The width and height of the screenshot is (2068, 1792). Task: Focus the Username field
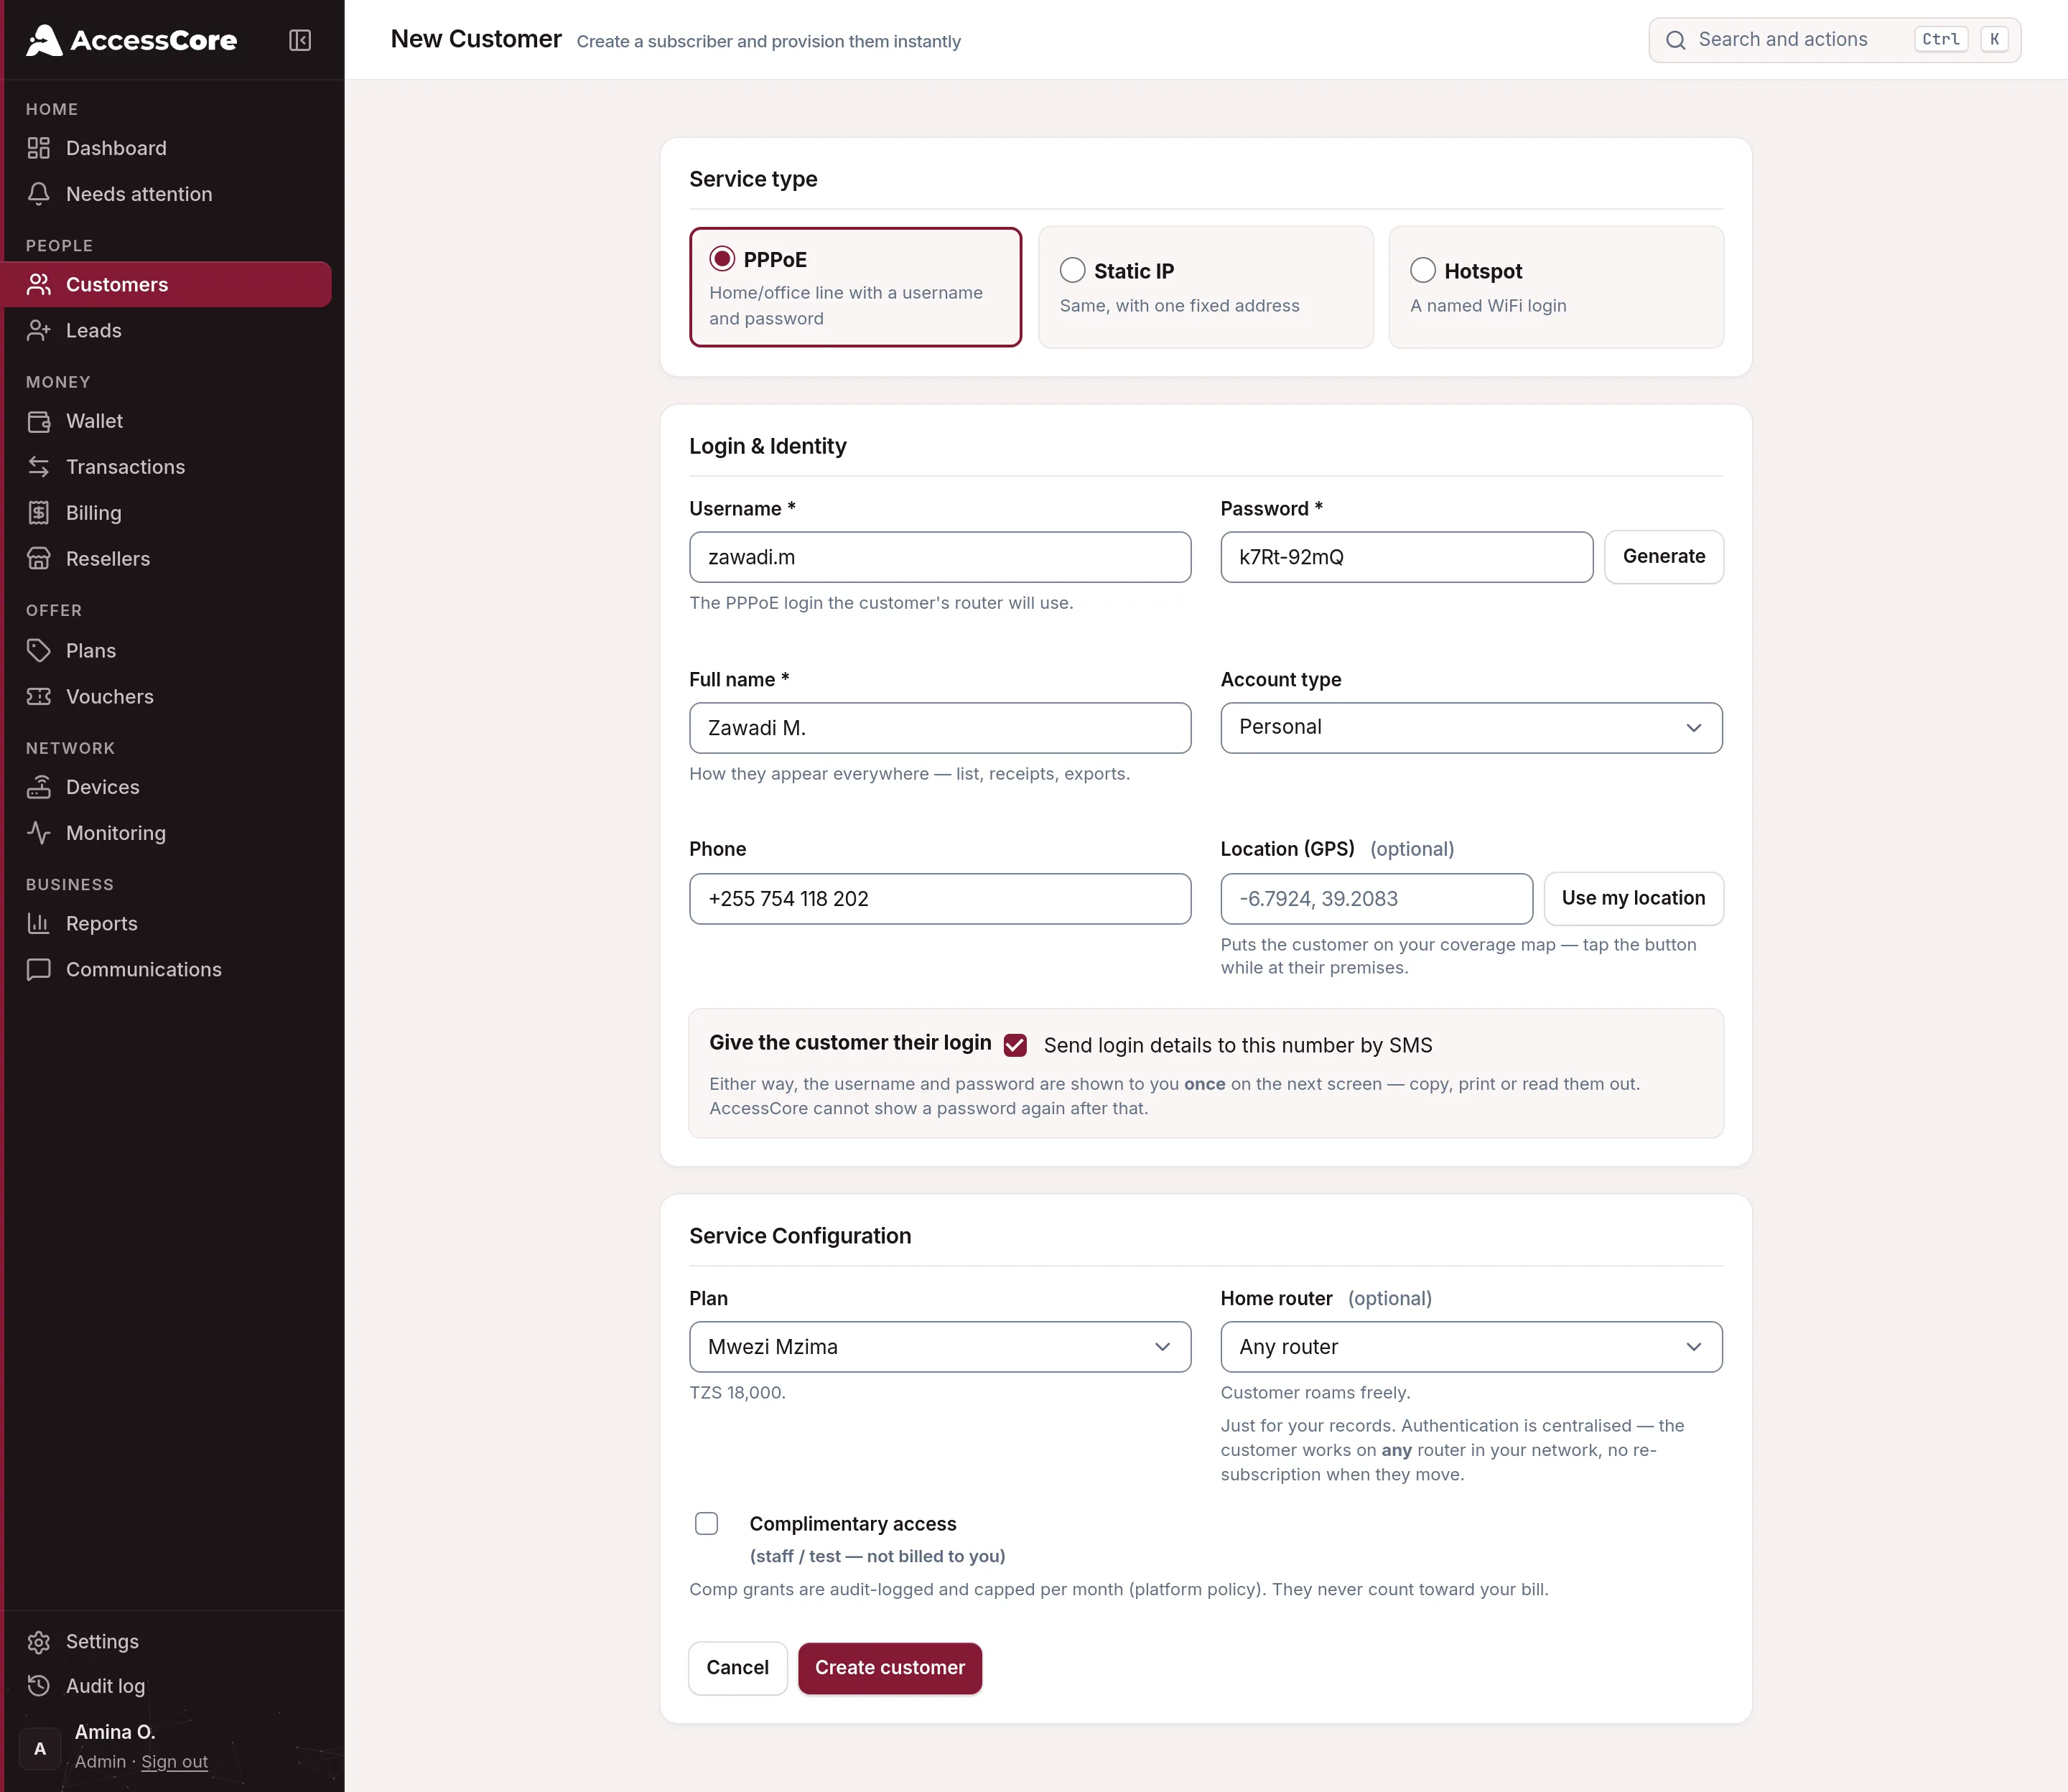point(940,557)
